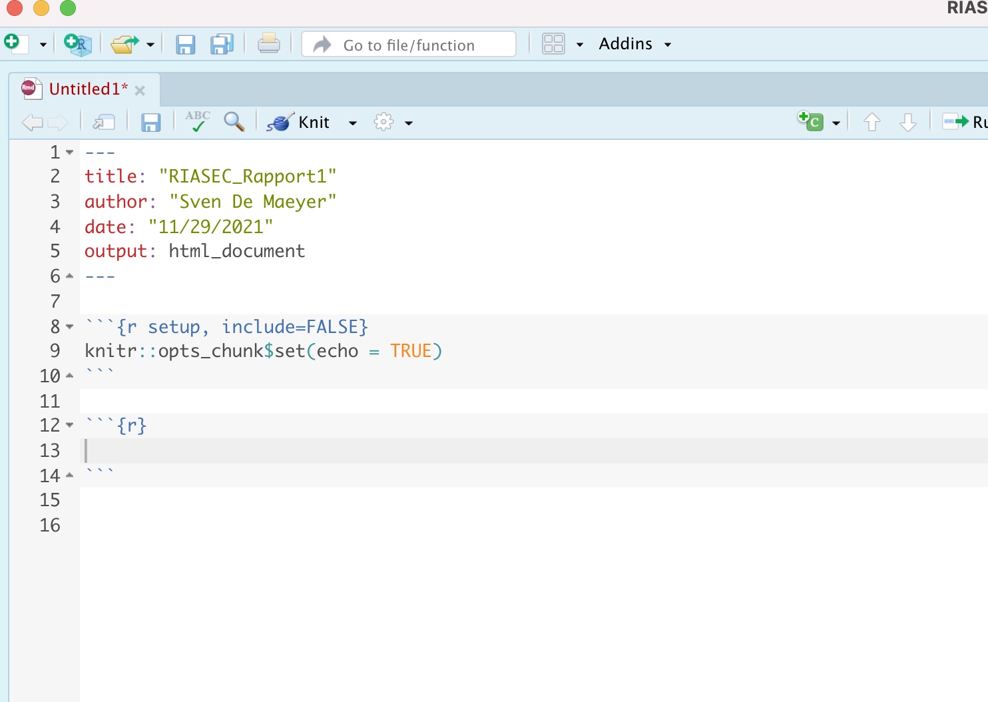
Task: Open the panes layout dropdown arrow
Action: pos(580,45)
